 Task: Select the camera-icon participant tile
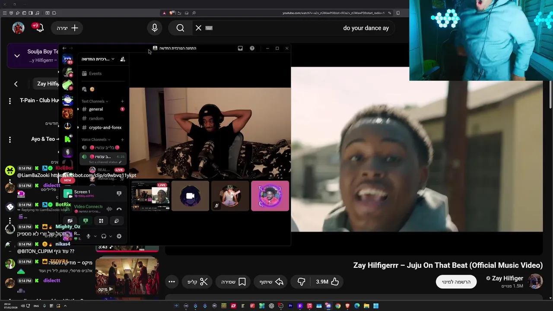(190, 196)
